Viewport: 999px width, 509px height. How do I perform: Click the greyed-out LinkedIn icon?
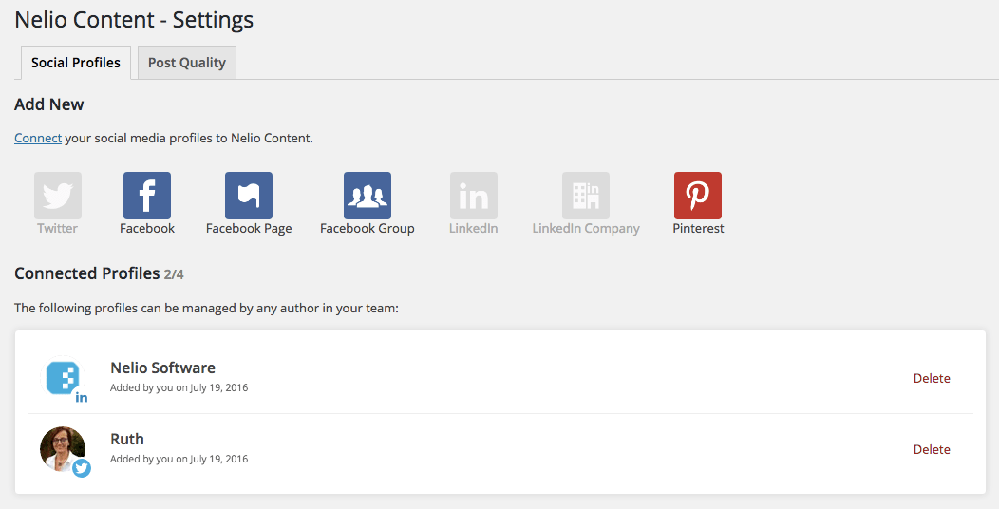474,196
